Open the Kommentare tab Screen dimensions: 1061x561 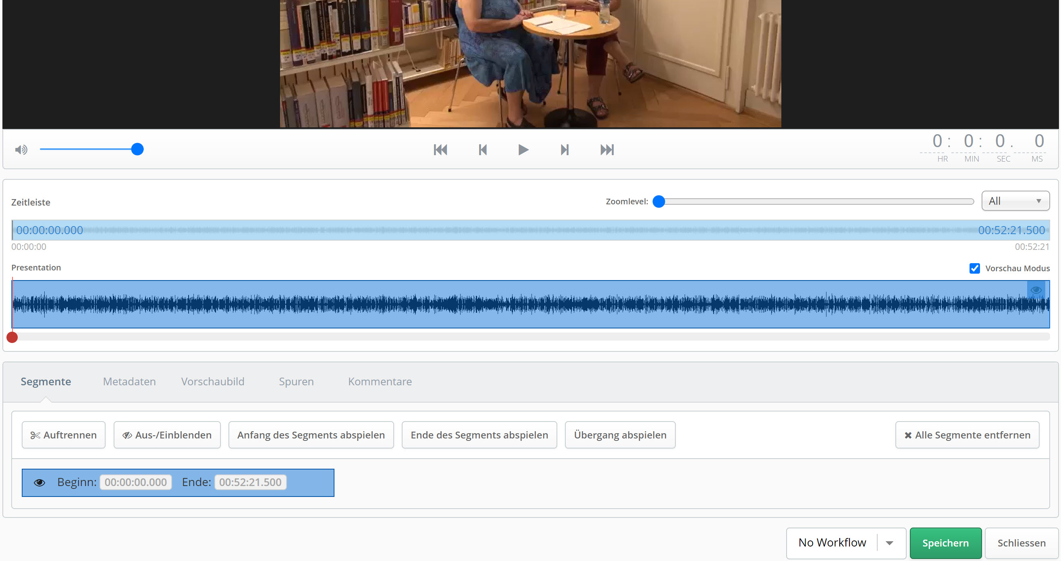pos(380,381)
